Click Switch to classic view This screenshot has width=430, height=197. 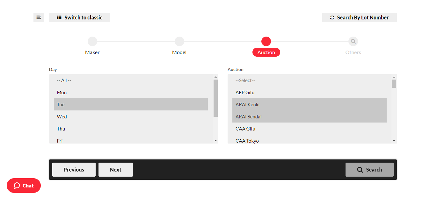point(79,18)
